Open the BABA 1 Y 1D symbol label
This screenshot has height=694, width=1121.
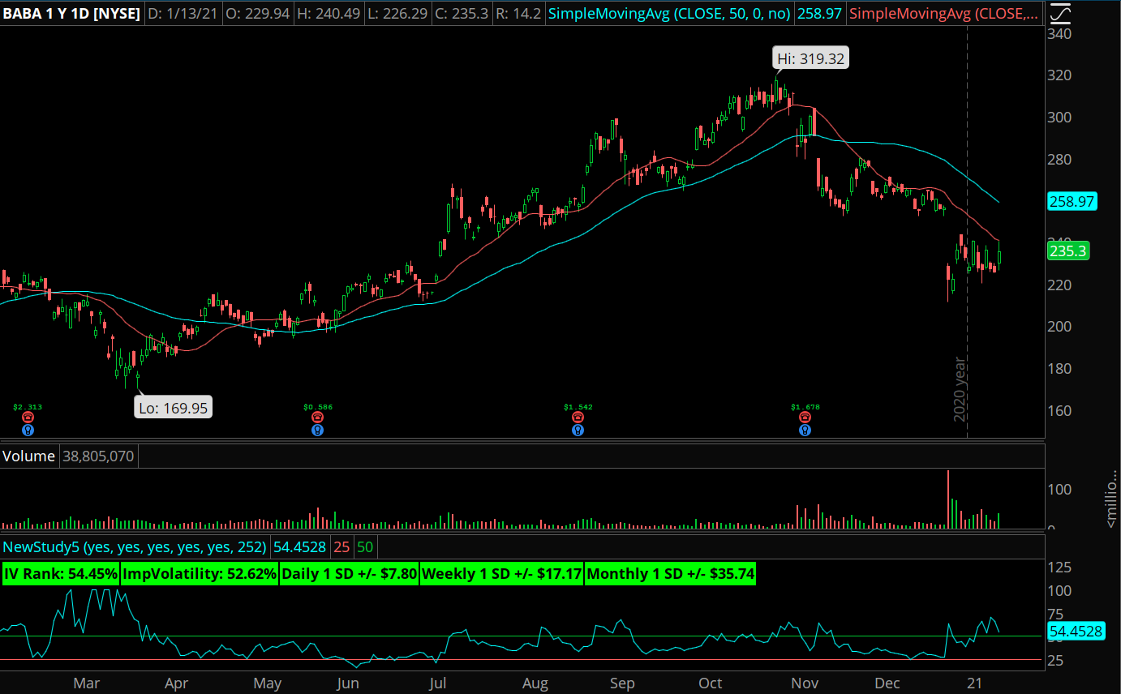(x=71, y=14)
